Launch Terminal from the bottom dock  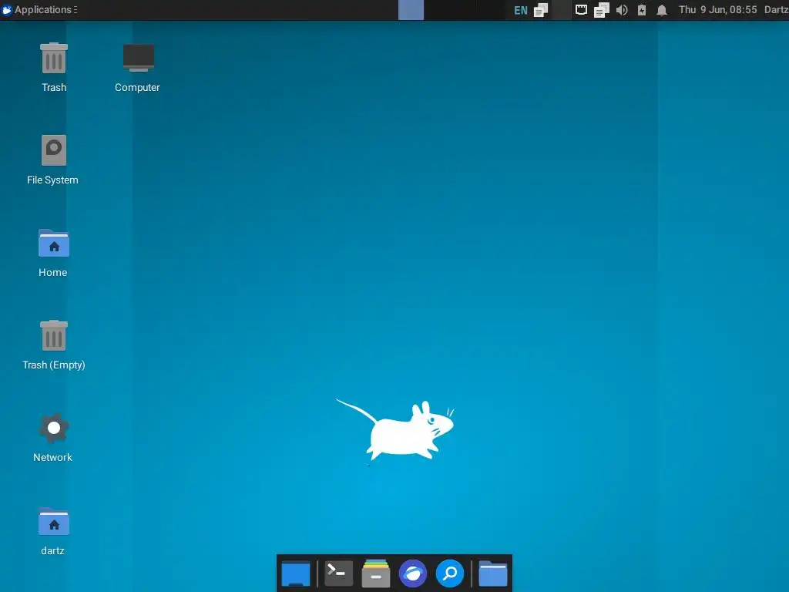(x=338, y=573)
